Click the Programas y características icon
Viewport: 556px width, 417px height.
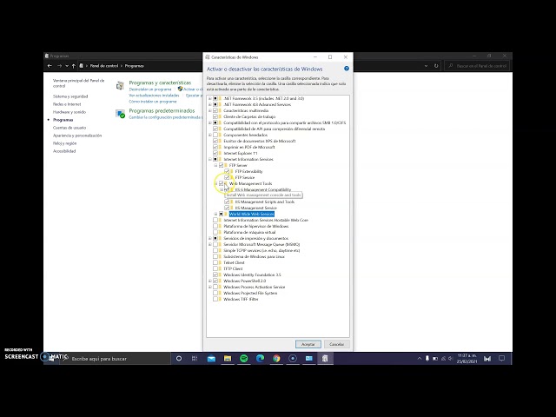click(120, 85)
